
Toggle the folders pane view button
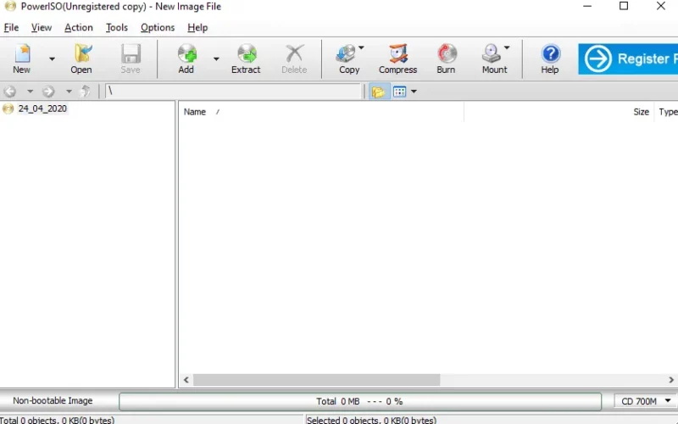coord(378,92)
